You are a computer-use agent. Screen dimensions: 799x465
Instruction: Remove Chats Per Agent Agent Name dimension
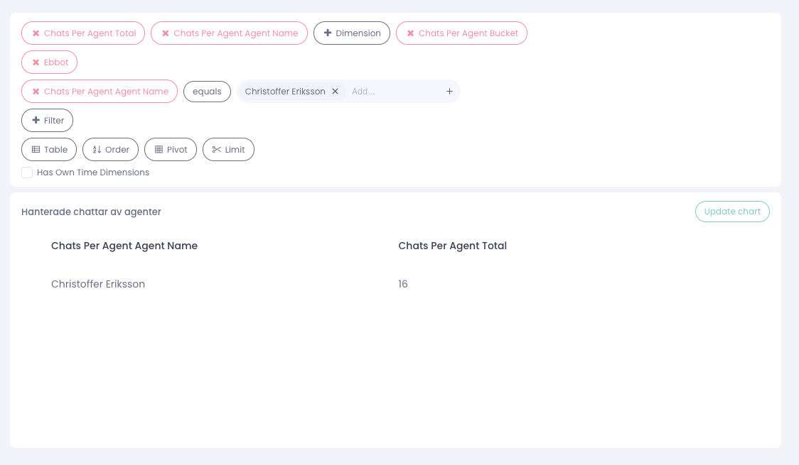[166, 33]
